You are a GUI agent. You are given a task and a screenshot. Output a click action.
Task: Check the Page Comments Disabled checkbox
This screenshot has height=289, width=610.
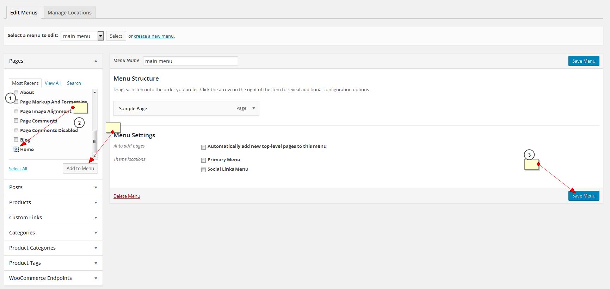pyautogui.click(x=16, y=130)
